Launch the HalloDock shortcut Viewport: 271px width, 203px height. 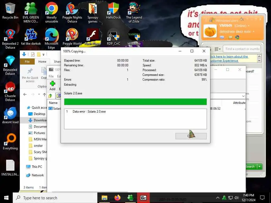click(113, 11)
